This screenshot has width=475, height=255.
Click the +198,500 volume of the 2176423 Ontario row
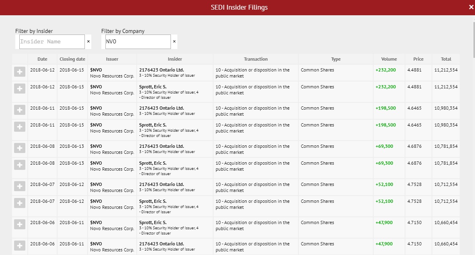(x=386, y=108)
